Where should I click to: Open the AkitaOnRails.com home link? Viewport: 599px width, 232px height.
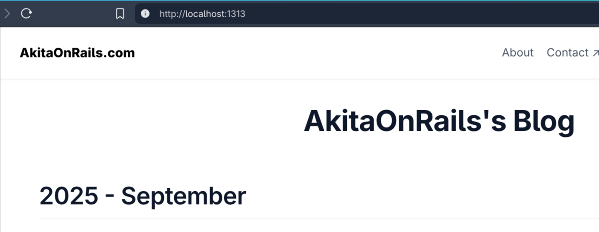pos(77,53)
